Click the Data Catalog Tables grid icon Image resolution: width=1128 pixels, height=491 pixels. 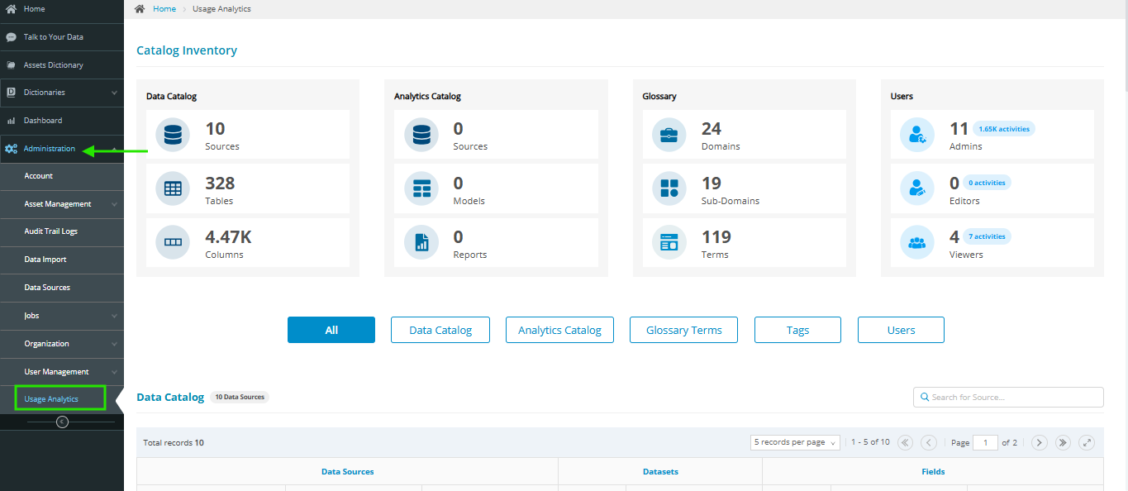tap(173, 188)
